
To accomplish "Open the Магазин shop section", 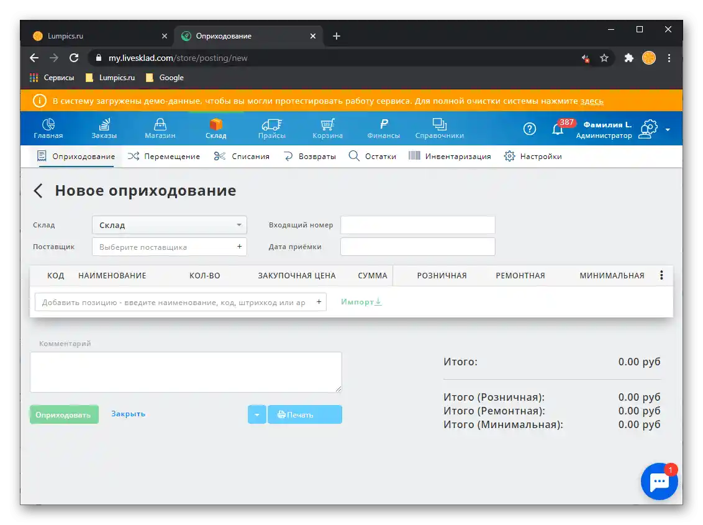I will click(160, 128).
